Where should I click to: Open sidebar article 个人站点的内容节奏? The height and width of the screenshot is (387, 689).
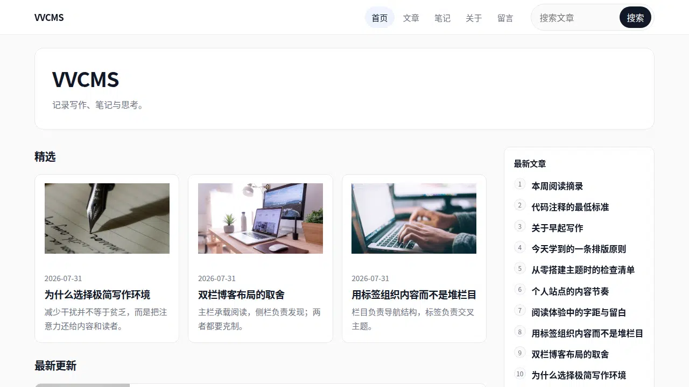point(570,291)
